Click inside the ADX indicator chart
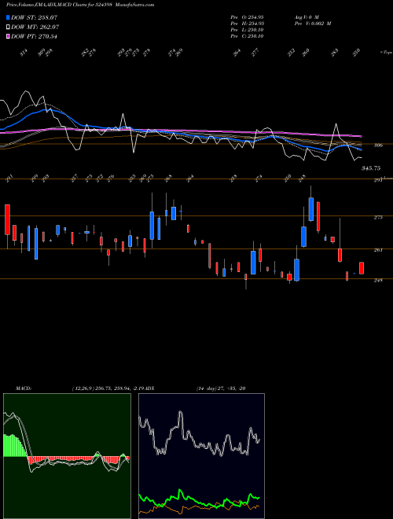393x519 pixels. [201, 456]
